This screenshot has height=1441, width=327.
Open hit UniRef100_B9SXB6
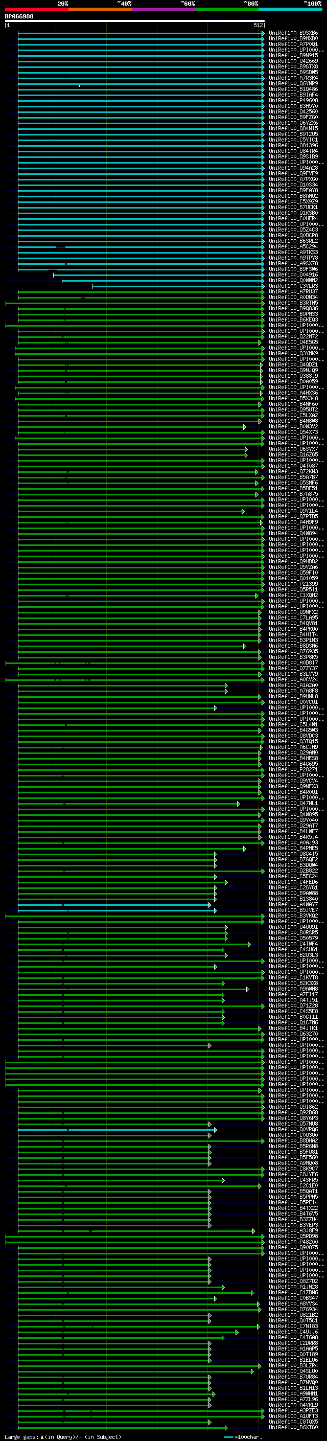(293, 33)
